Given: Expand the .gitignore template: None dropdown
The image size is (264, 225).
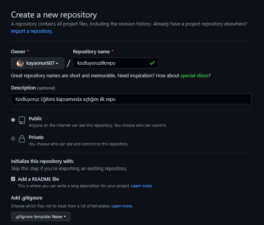Looking at the screenshot, I should (x=41, y=217).
